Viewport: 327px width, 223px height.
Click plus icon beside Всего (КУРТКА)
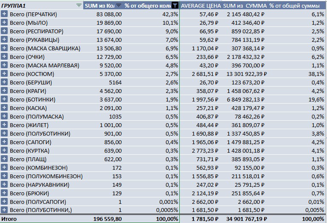click(x=4, y=151)
